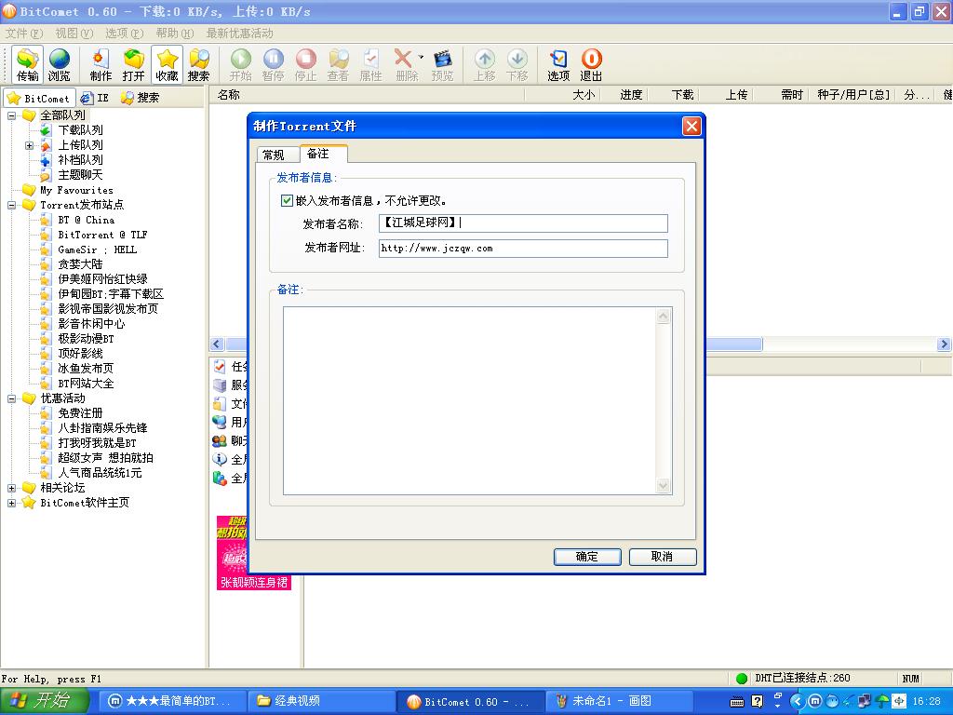Open the 选项 (Options) toolbar icon
The image size is (953, 715).
[558, 64]
